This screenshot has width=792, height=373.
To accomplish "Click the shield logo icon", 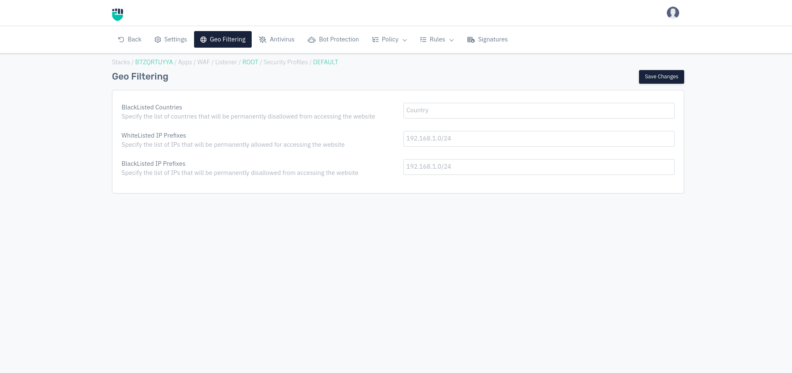I will click(118, 15).
